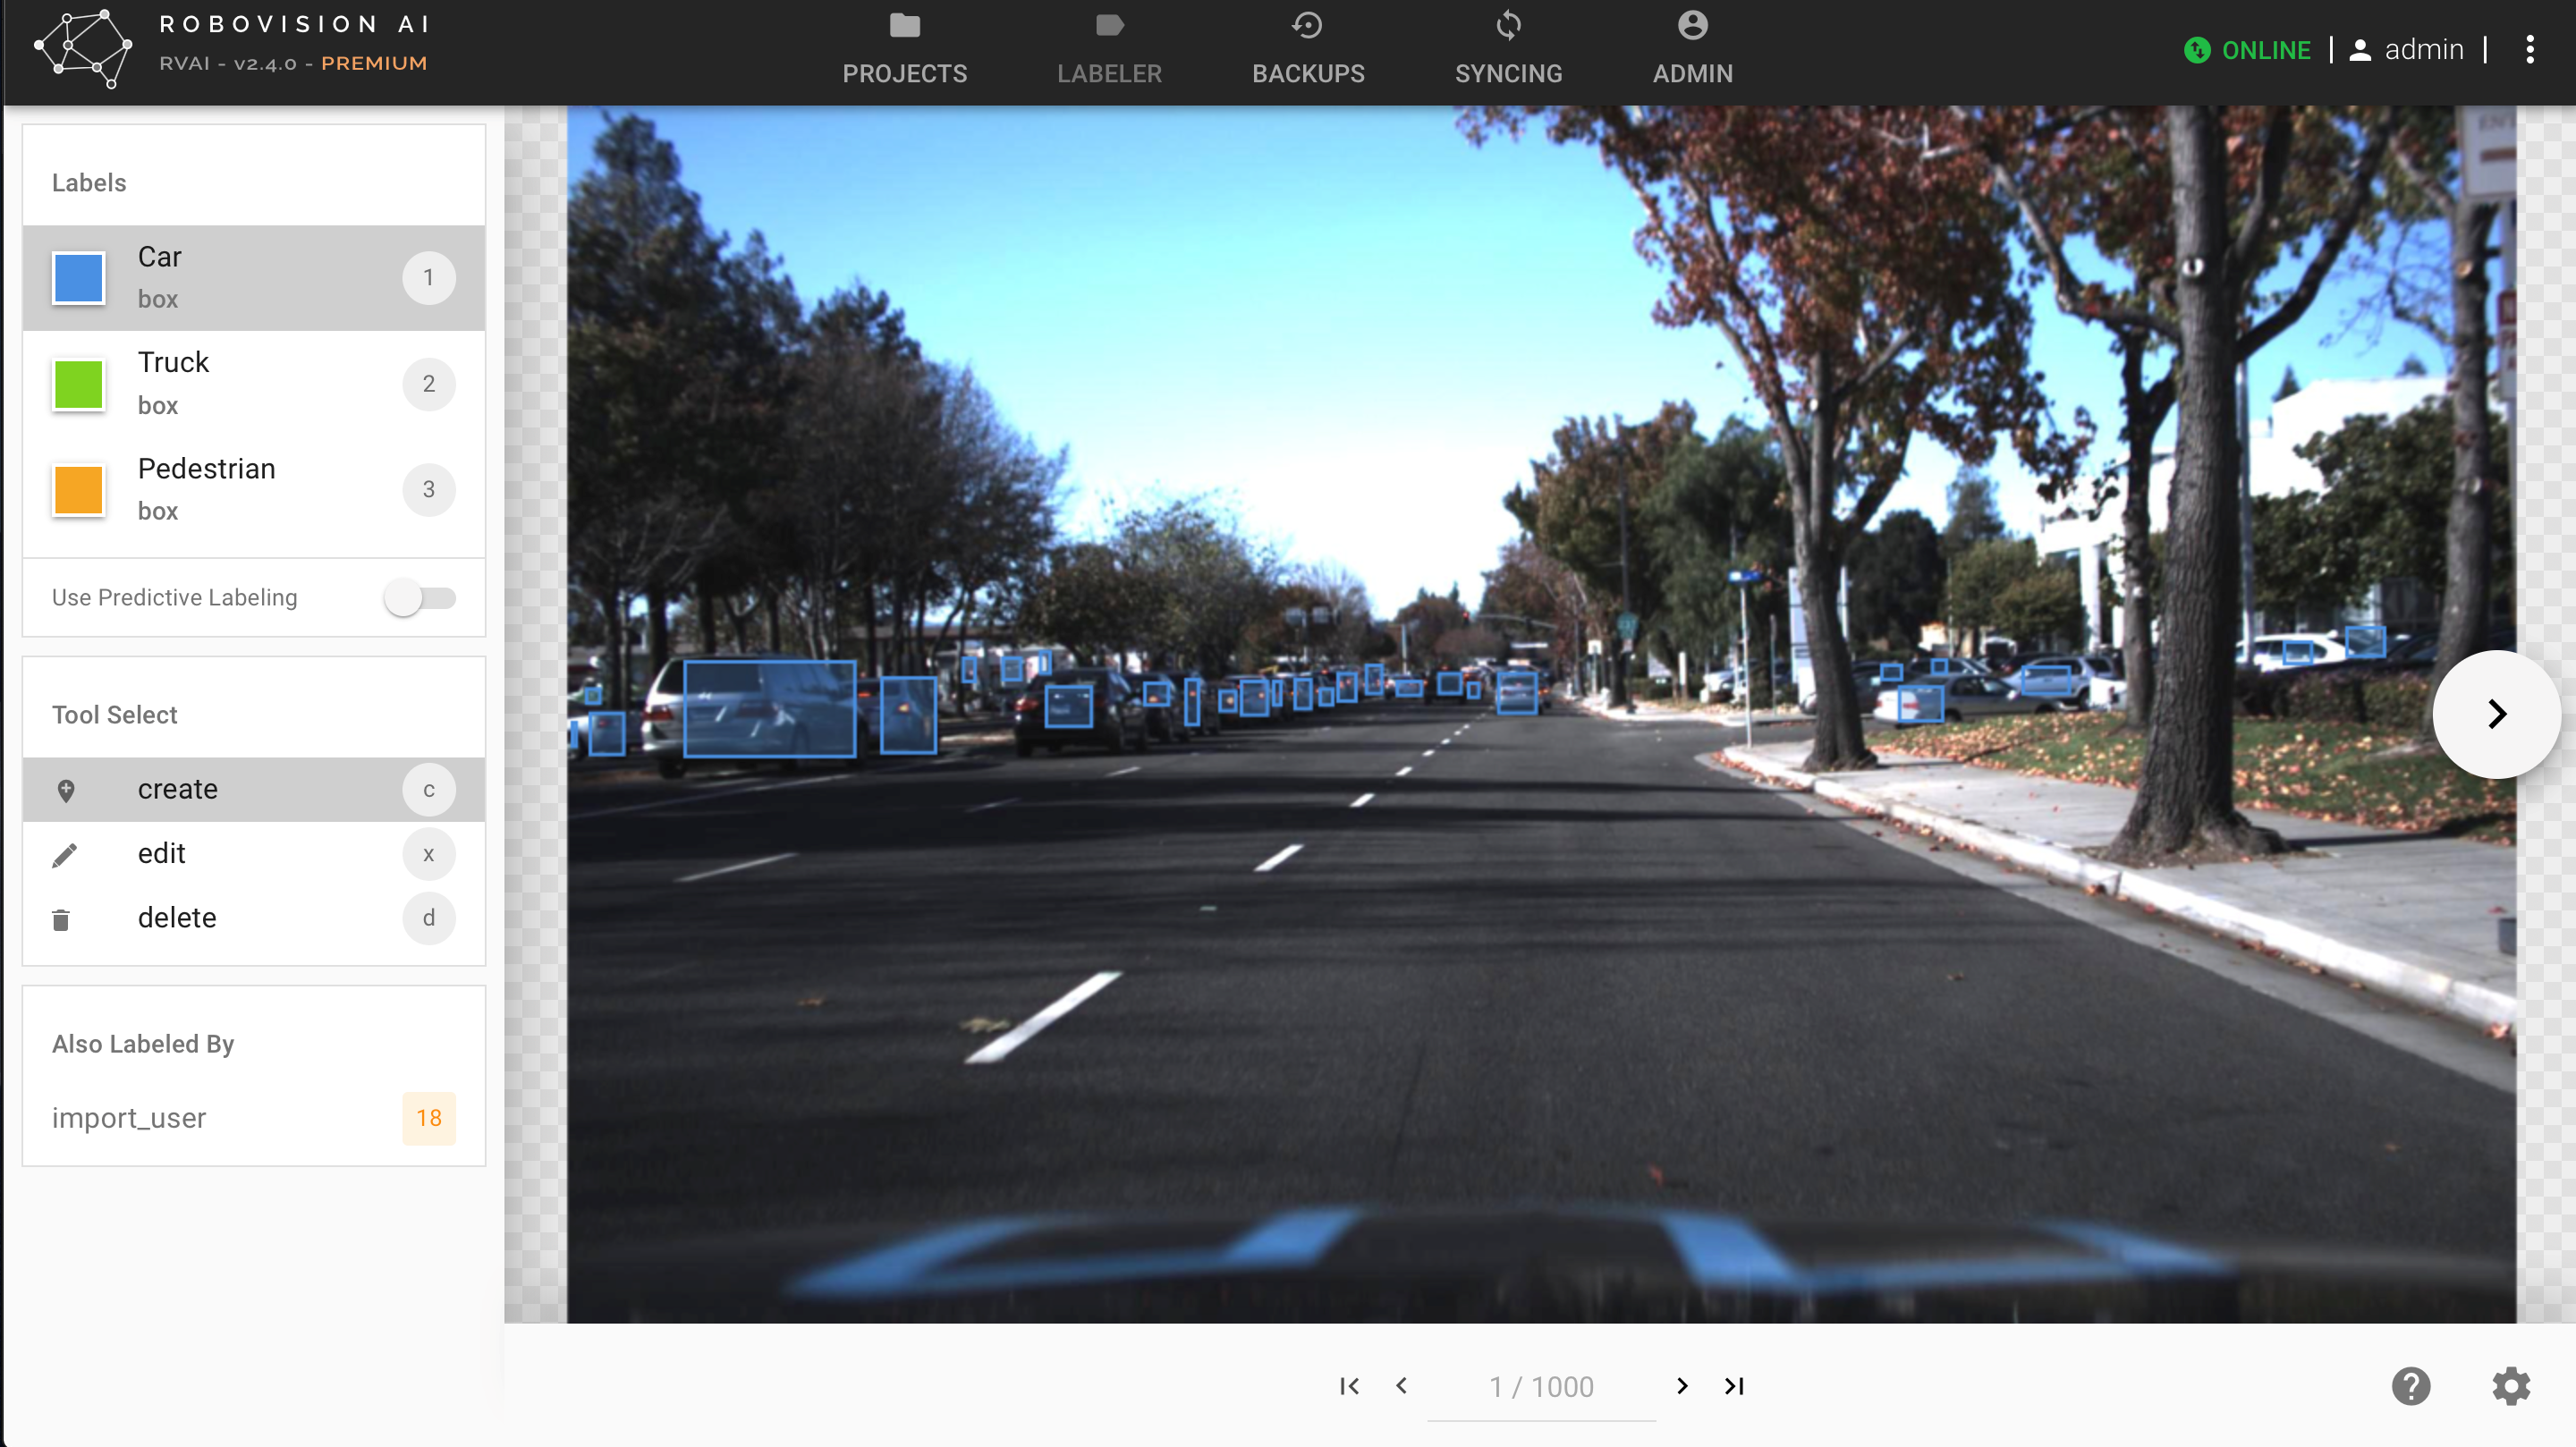This screenshot has width=2576, height=1447.
Task: Go to previous image in pagination
Action: [1402, 1386]
